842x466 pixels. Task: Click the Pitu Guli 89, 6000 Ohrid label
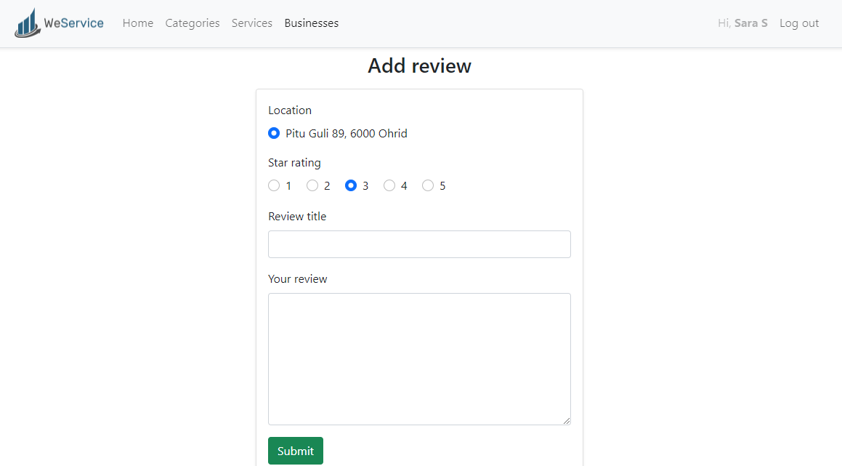(346, 134)
